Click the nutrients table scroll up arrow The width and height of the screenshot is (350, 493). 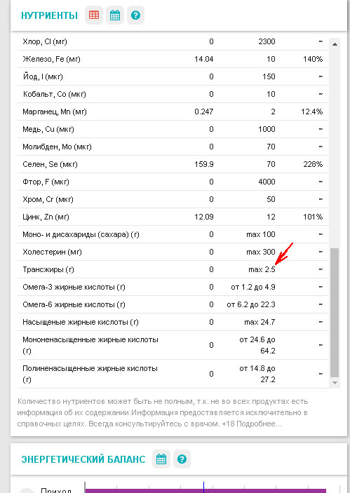[x=335, y=44]
